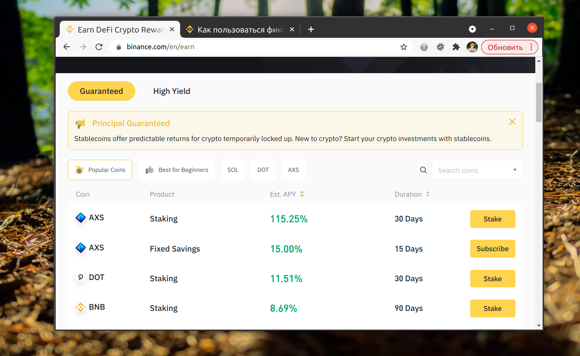Stake DOT for 30 days
This screenshot has width=580, height=356.
493,279
